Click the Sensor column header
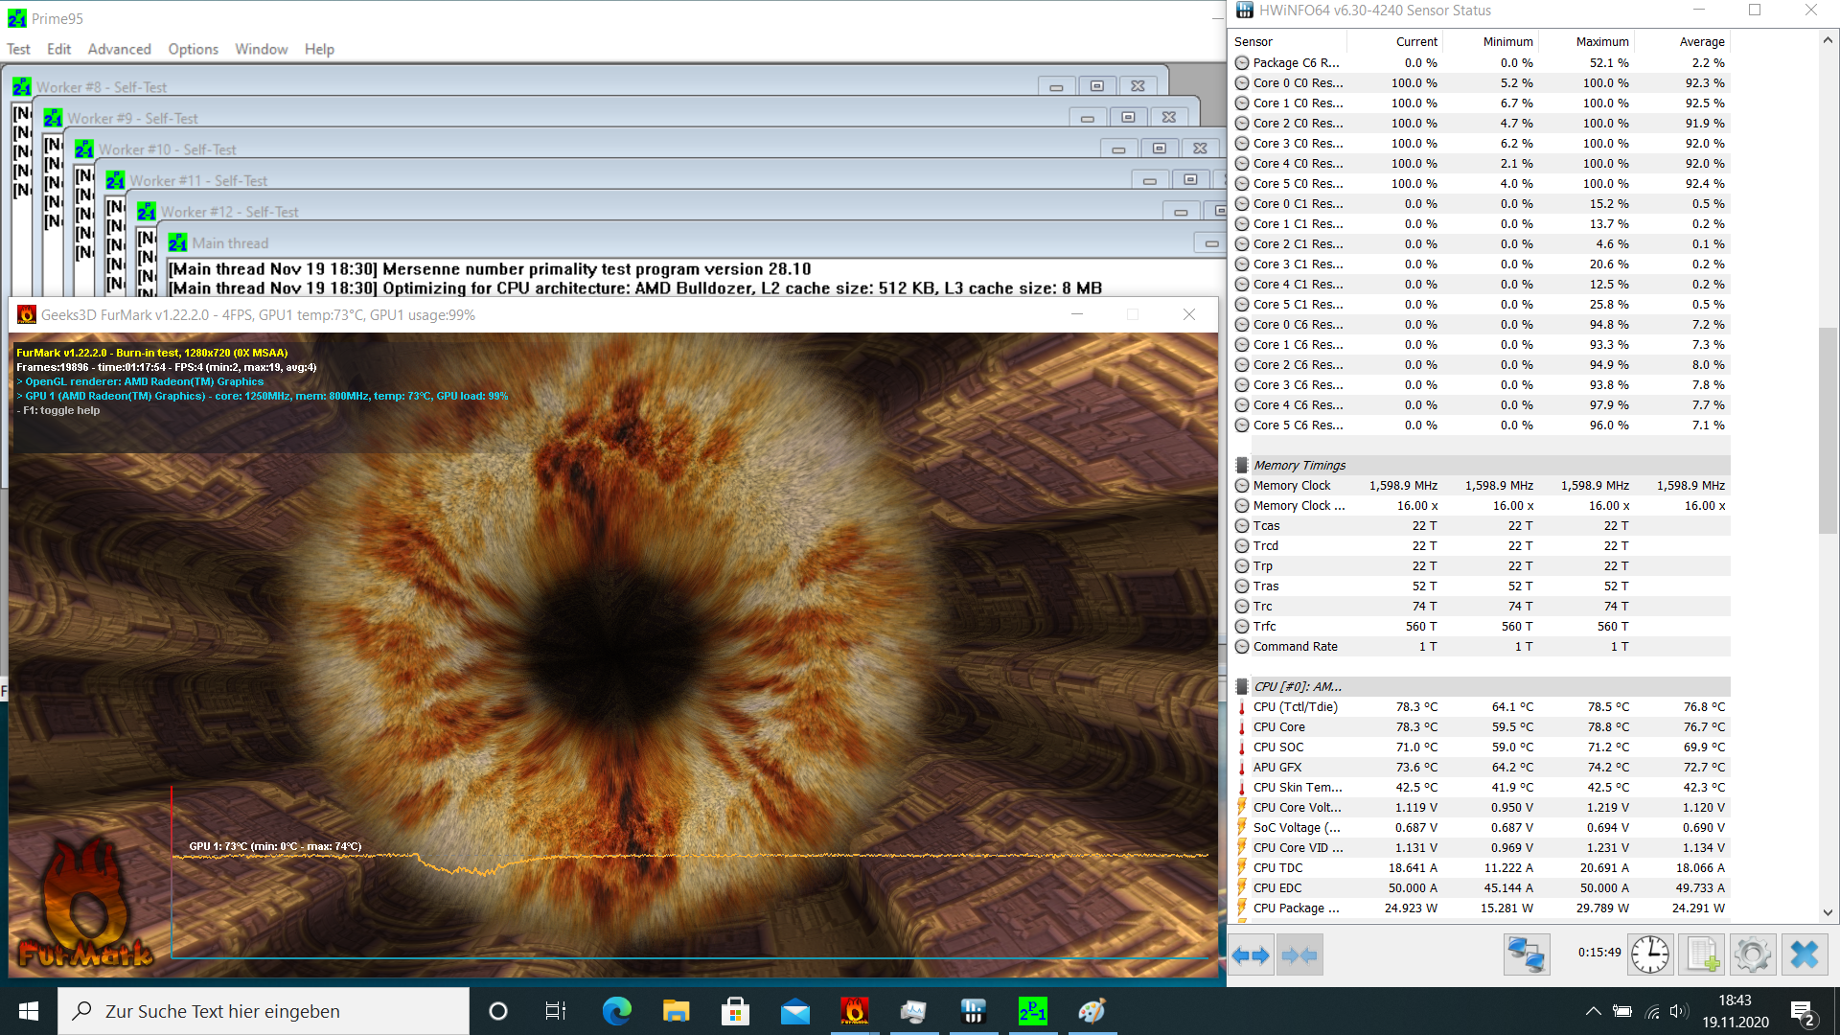This screenshot has width=1840, height=1035. (x=1289, y=41)
